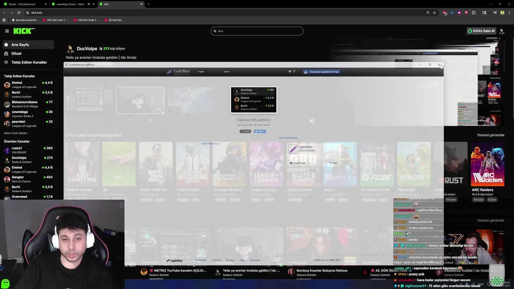Open the Chrome three-dot menu

click(509, 12)
